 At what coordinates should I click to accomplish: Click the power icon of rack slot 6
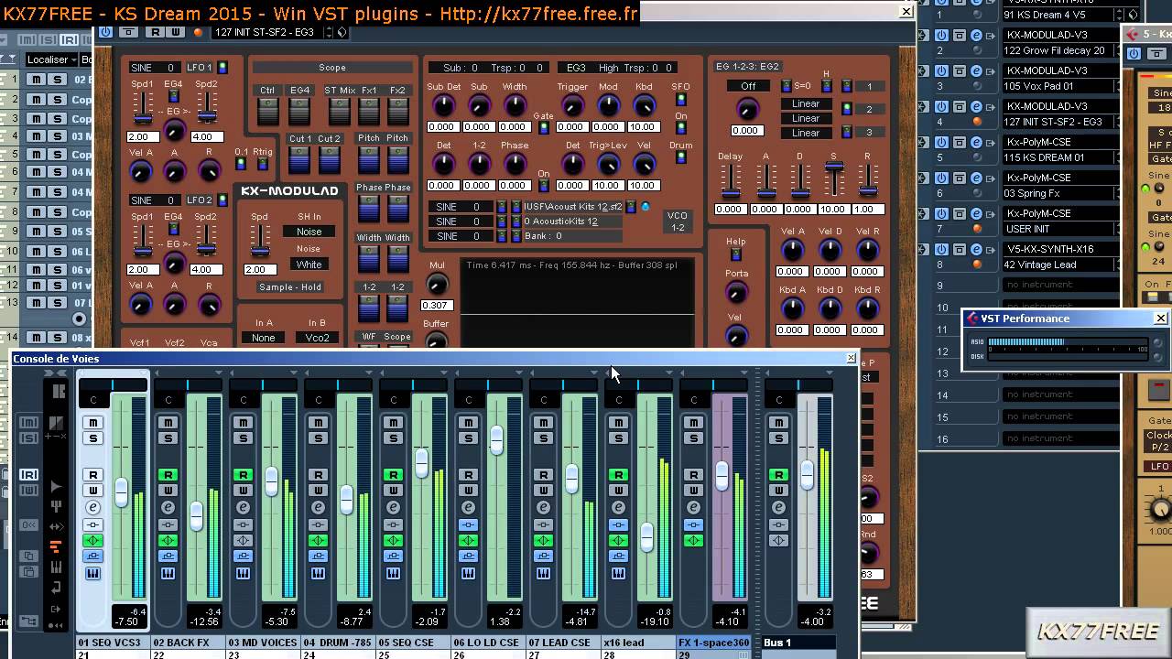[x=941, y=178]
